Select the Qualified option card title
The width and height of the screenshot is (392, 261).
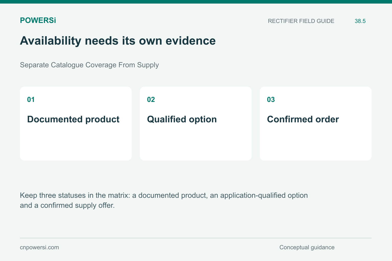point(182,119)
